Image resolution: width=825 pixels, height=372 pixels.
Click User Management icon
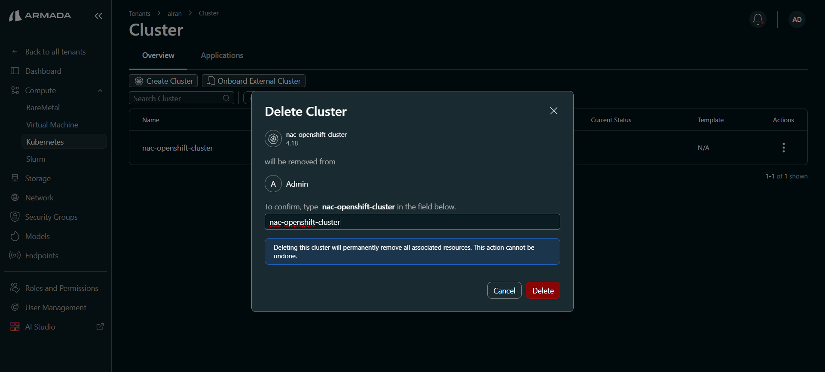[15, 307]
